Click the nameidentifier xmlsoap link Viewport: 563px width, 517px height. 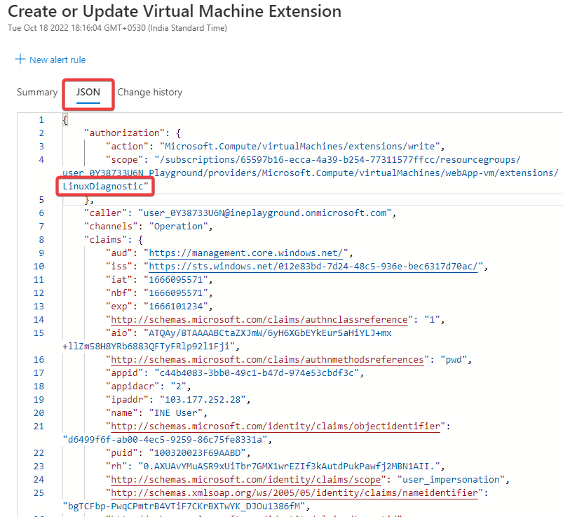point(292,493)
